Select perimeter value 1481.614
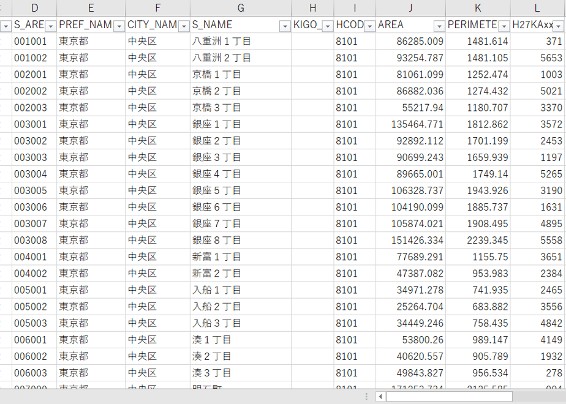This screenshot has height=404, width=566. [x=478, y=42]
